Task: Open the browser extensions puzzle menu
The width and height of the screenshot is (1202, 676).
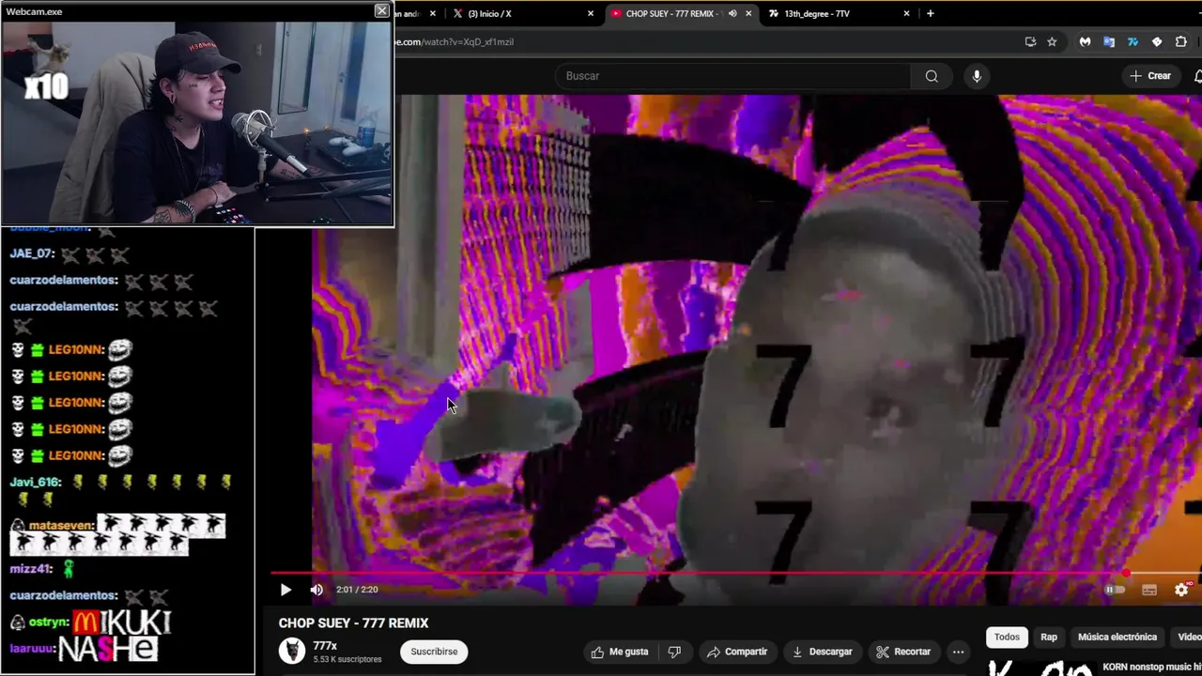Action: (1181, 41)
